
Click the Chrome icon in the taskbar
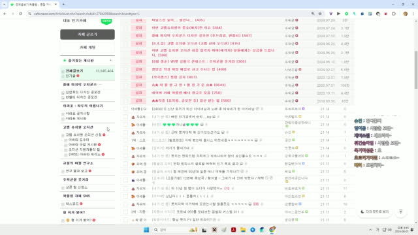(x=272, y=230)
